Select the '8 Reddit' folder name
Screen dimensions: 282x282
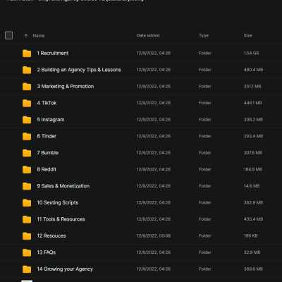(x=47, y=169)
